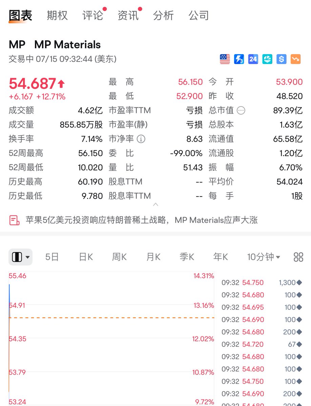Select the 季K chart period

click(x=187, y=257)
